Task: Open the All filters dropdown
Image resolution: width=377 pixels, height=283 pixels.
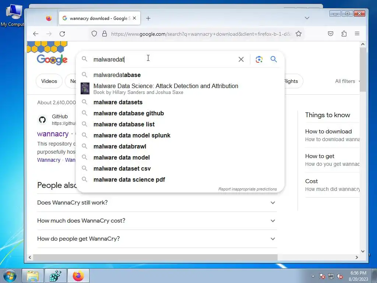Action: click(347, 81)
